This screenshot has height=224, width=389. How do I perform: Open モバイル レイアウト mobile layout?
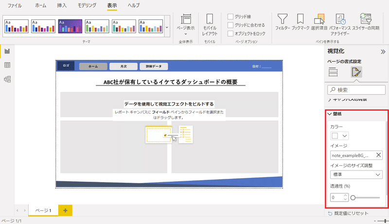tap(210, 25)
